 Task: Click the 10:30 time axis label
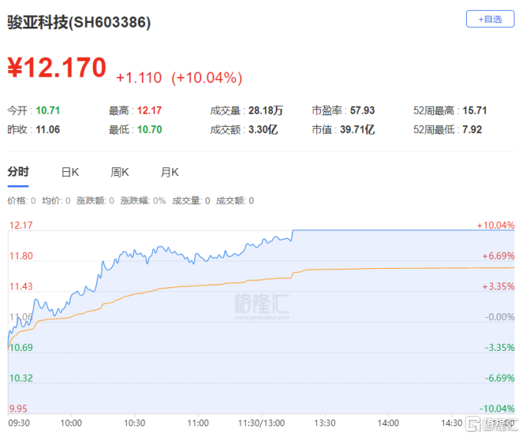point(134,423)
